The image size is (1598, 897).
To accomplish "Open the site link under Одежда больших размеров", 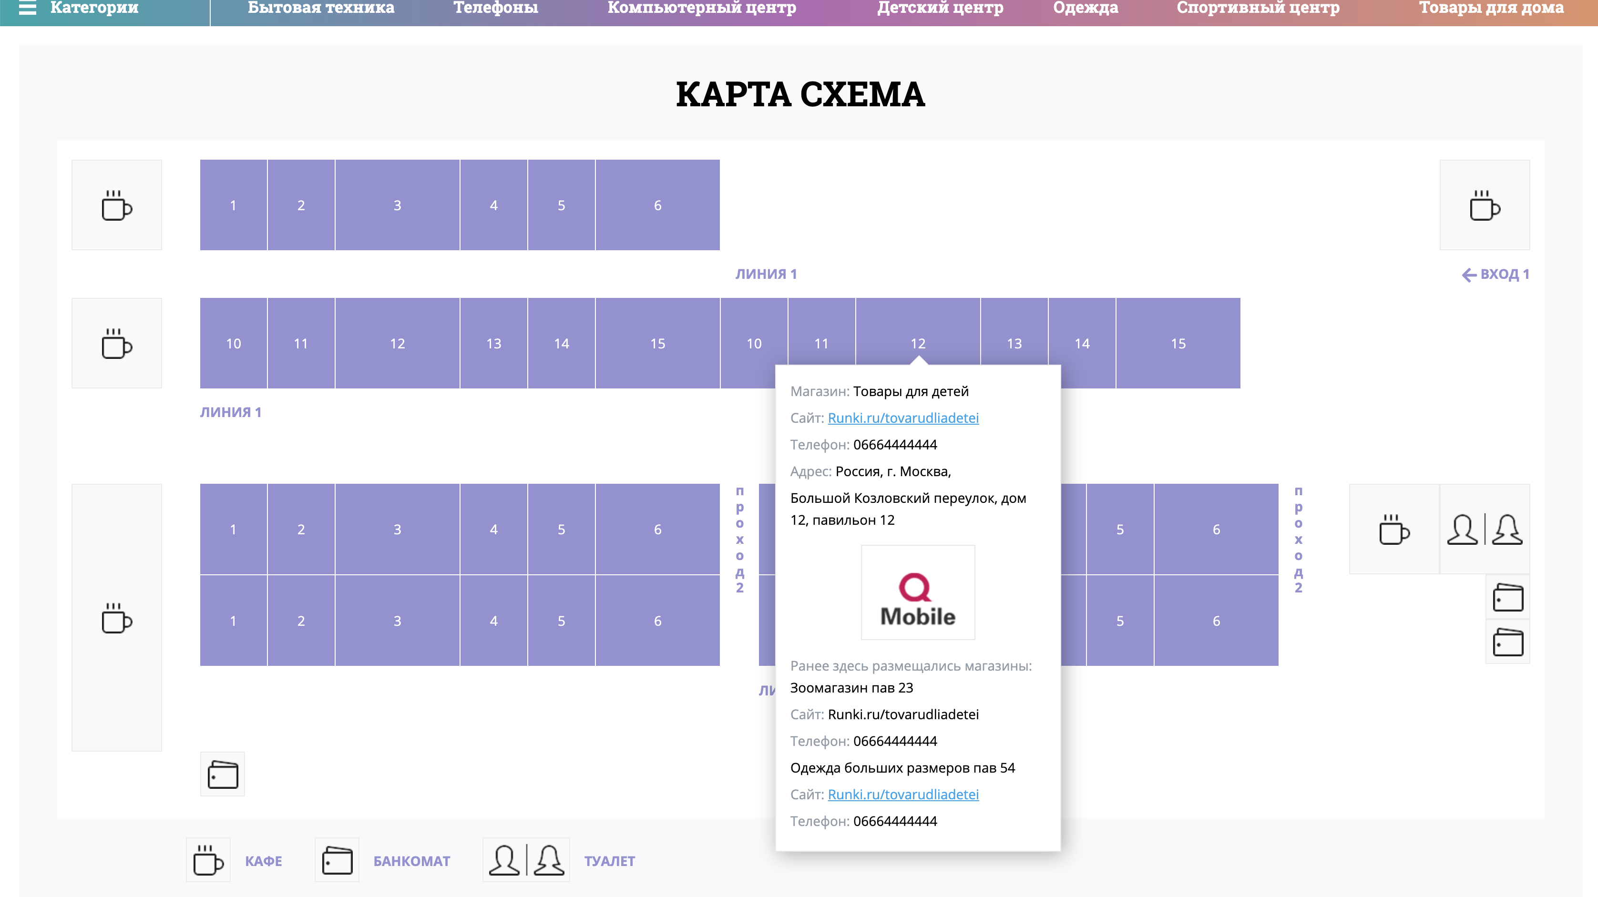I will click(x=903, y=795).
